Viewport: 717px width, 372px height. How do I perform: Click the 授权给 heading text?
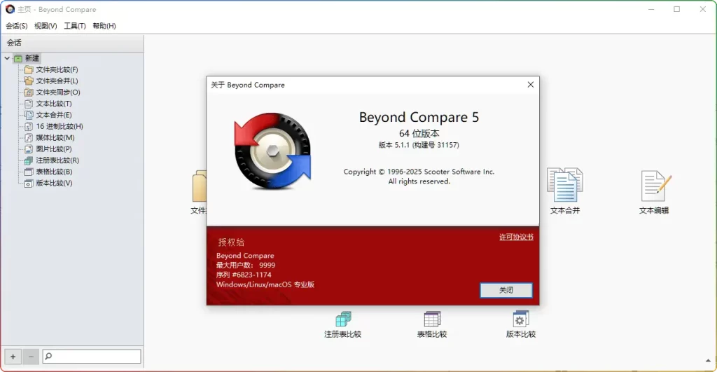coord(231,242)
